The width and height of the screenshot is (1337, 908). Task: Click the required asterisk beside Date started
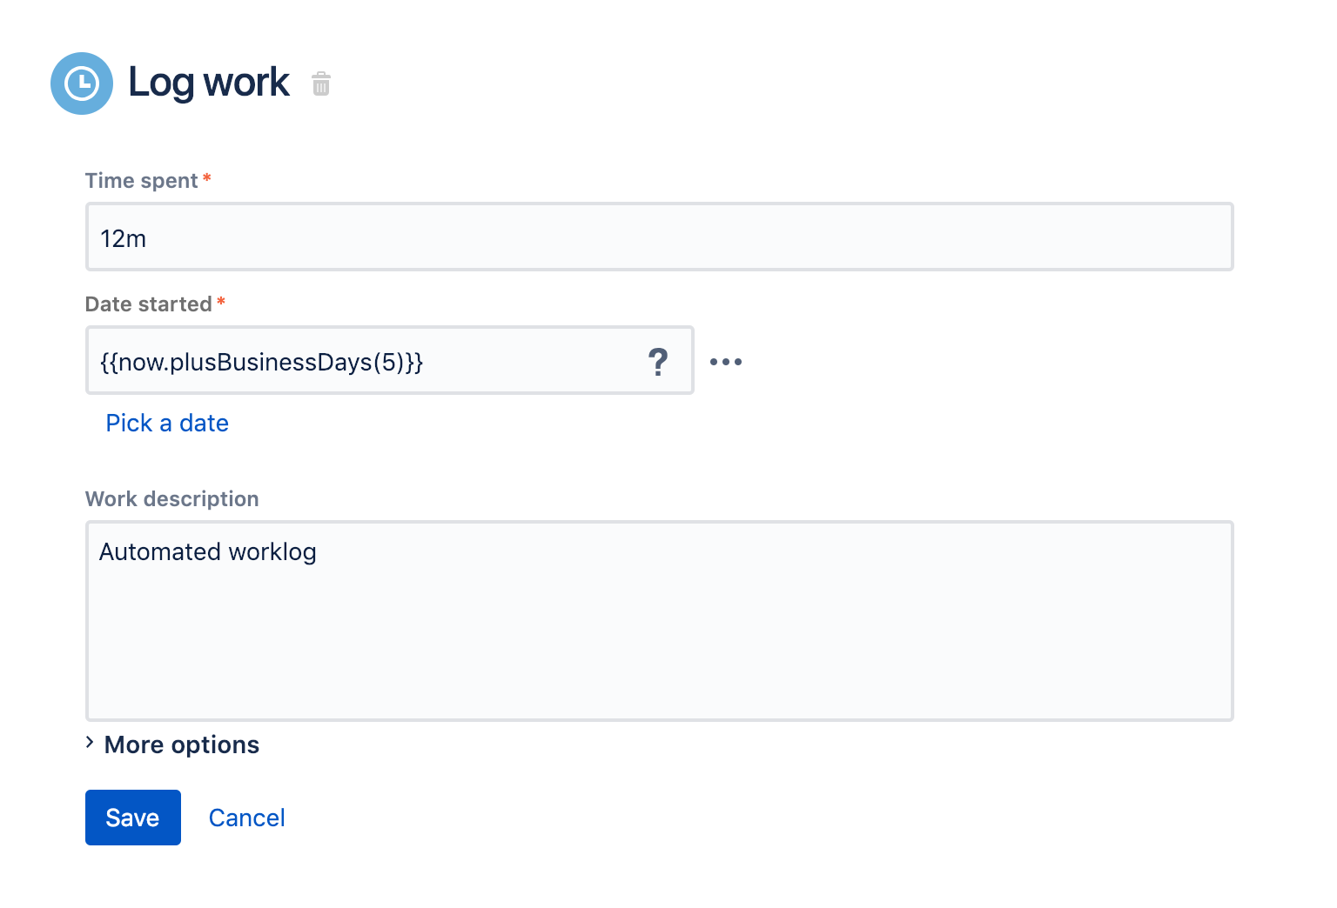point(221,303)
